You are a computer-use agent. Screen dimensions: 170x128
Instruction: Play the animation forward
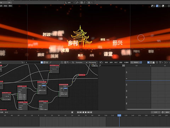tap(86, 112)
